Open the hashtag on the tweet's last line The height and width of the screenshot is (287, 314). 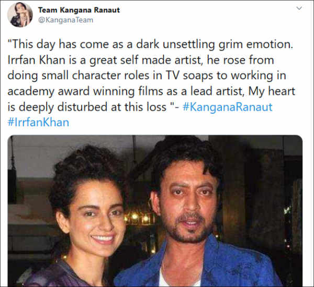pos(38,122)
